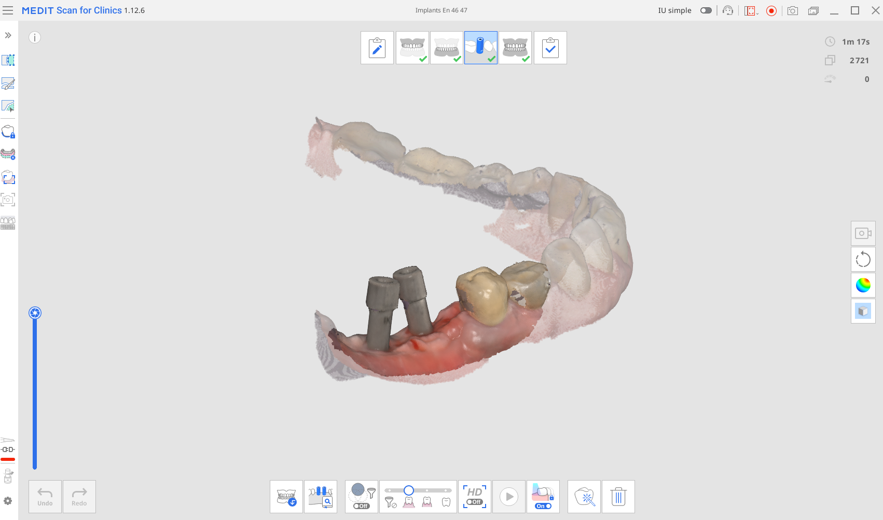The height and width of the screenshot is (520, 883).
Task: Toggle HD scan mode
Action: click(x=475, y=497)
